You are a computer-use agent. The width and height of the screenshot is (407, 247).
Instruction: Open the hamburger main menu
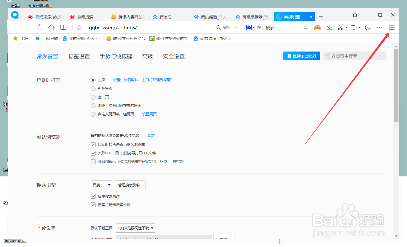pos(392,28)
